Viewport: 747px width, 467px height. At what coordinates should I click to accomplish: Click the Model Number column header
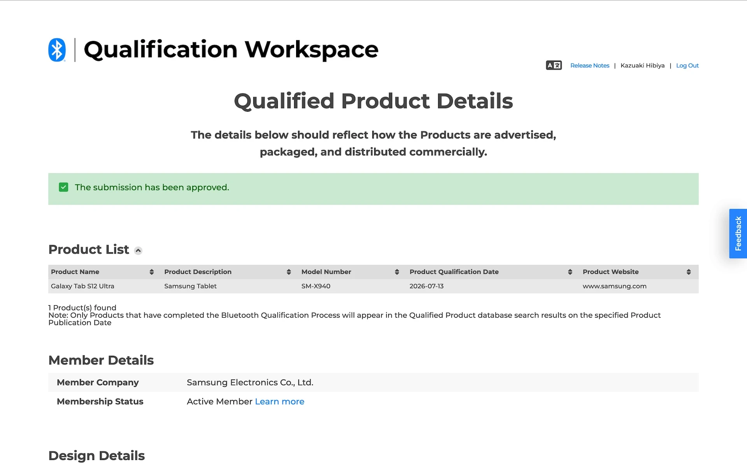[326, 272]
